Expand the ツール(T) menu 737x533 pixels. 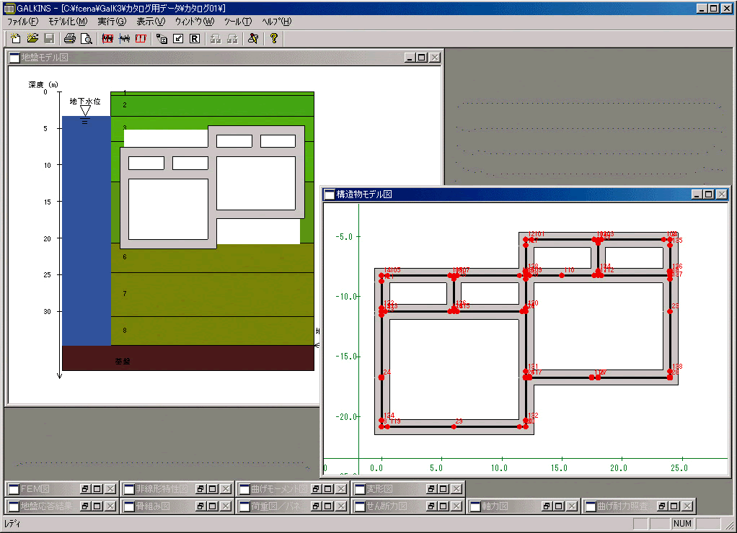click(238, 22)
